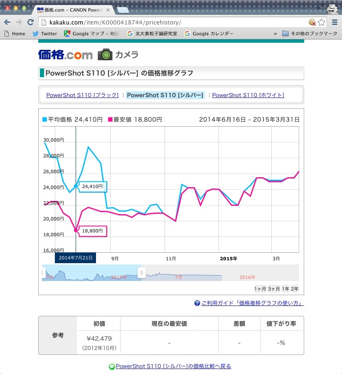Set chart range to 1年
This screenshot has height=374, width=342.
point(285,289)
